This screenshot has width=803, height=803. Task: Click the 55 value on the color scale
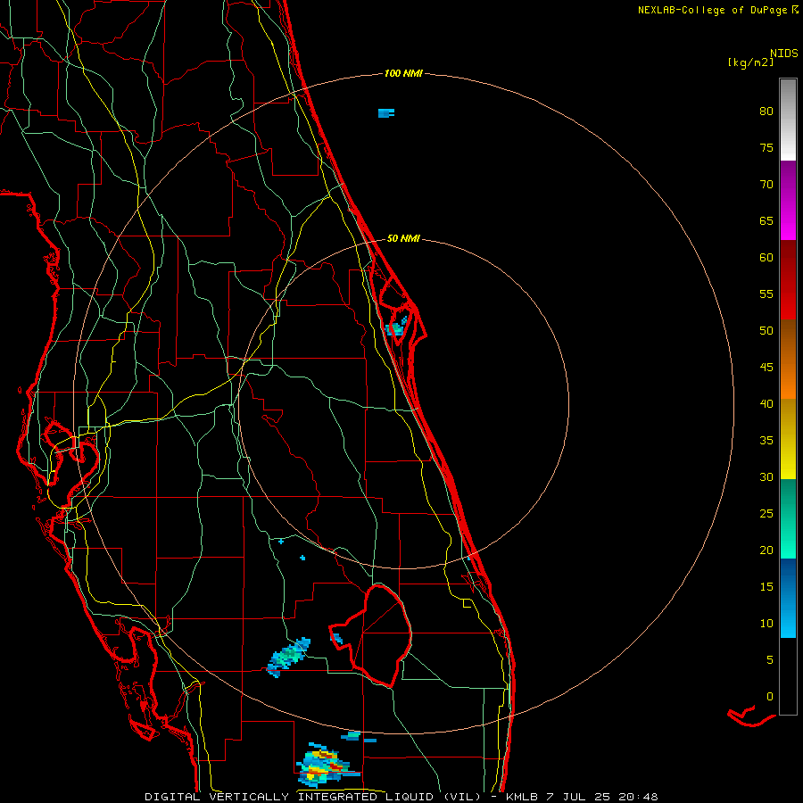[766, 294]
